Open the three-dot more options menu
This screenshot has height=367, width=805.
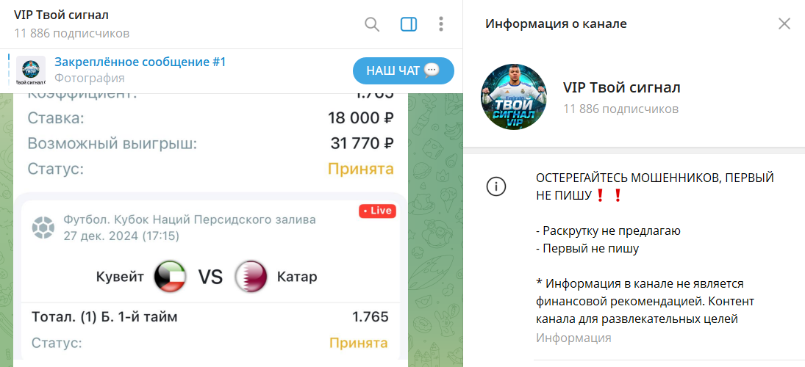(441, 24)
